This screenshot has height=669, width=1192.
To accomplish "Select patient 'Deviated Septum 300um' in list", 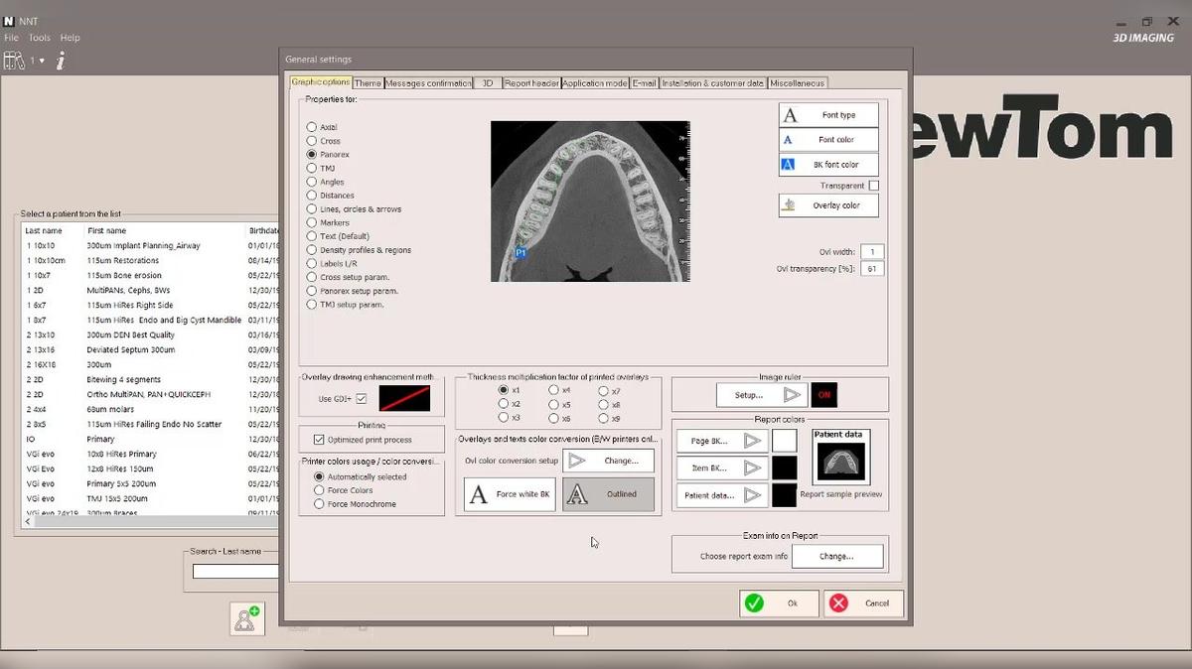I will [131, 349].
